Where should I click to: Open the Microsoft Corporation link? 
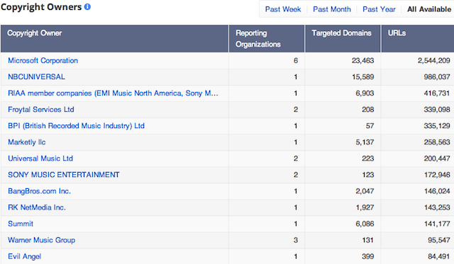[43, 61]
